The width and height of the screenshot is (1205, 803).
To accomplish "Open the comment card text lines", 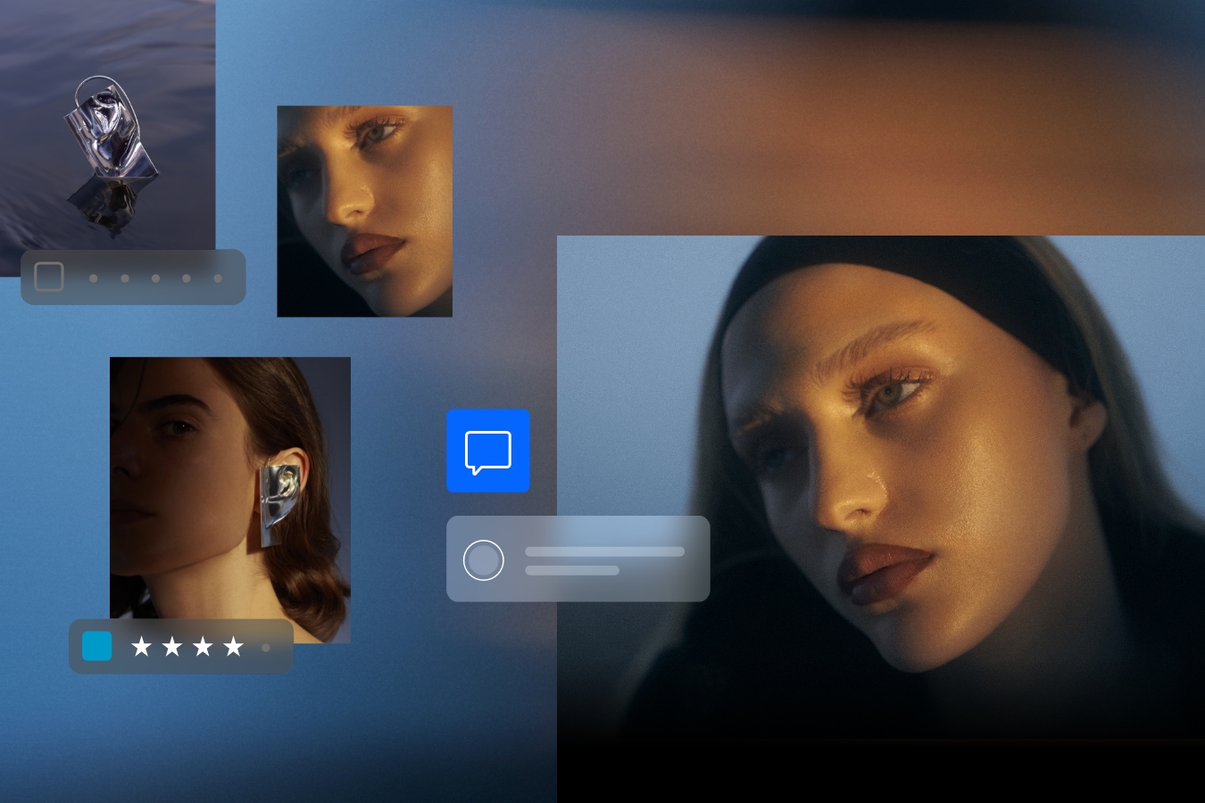I will click(x=604, y=560).
